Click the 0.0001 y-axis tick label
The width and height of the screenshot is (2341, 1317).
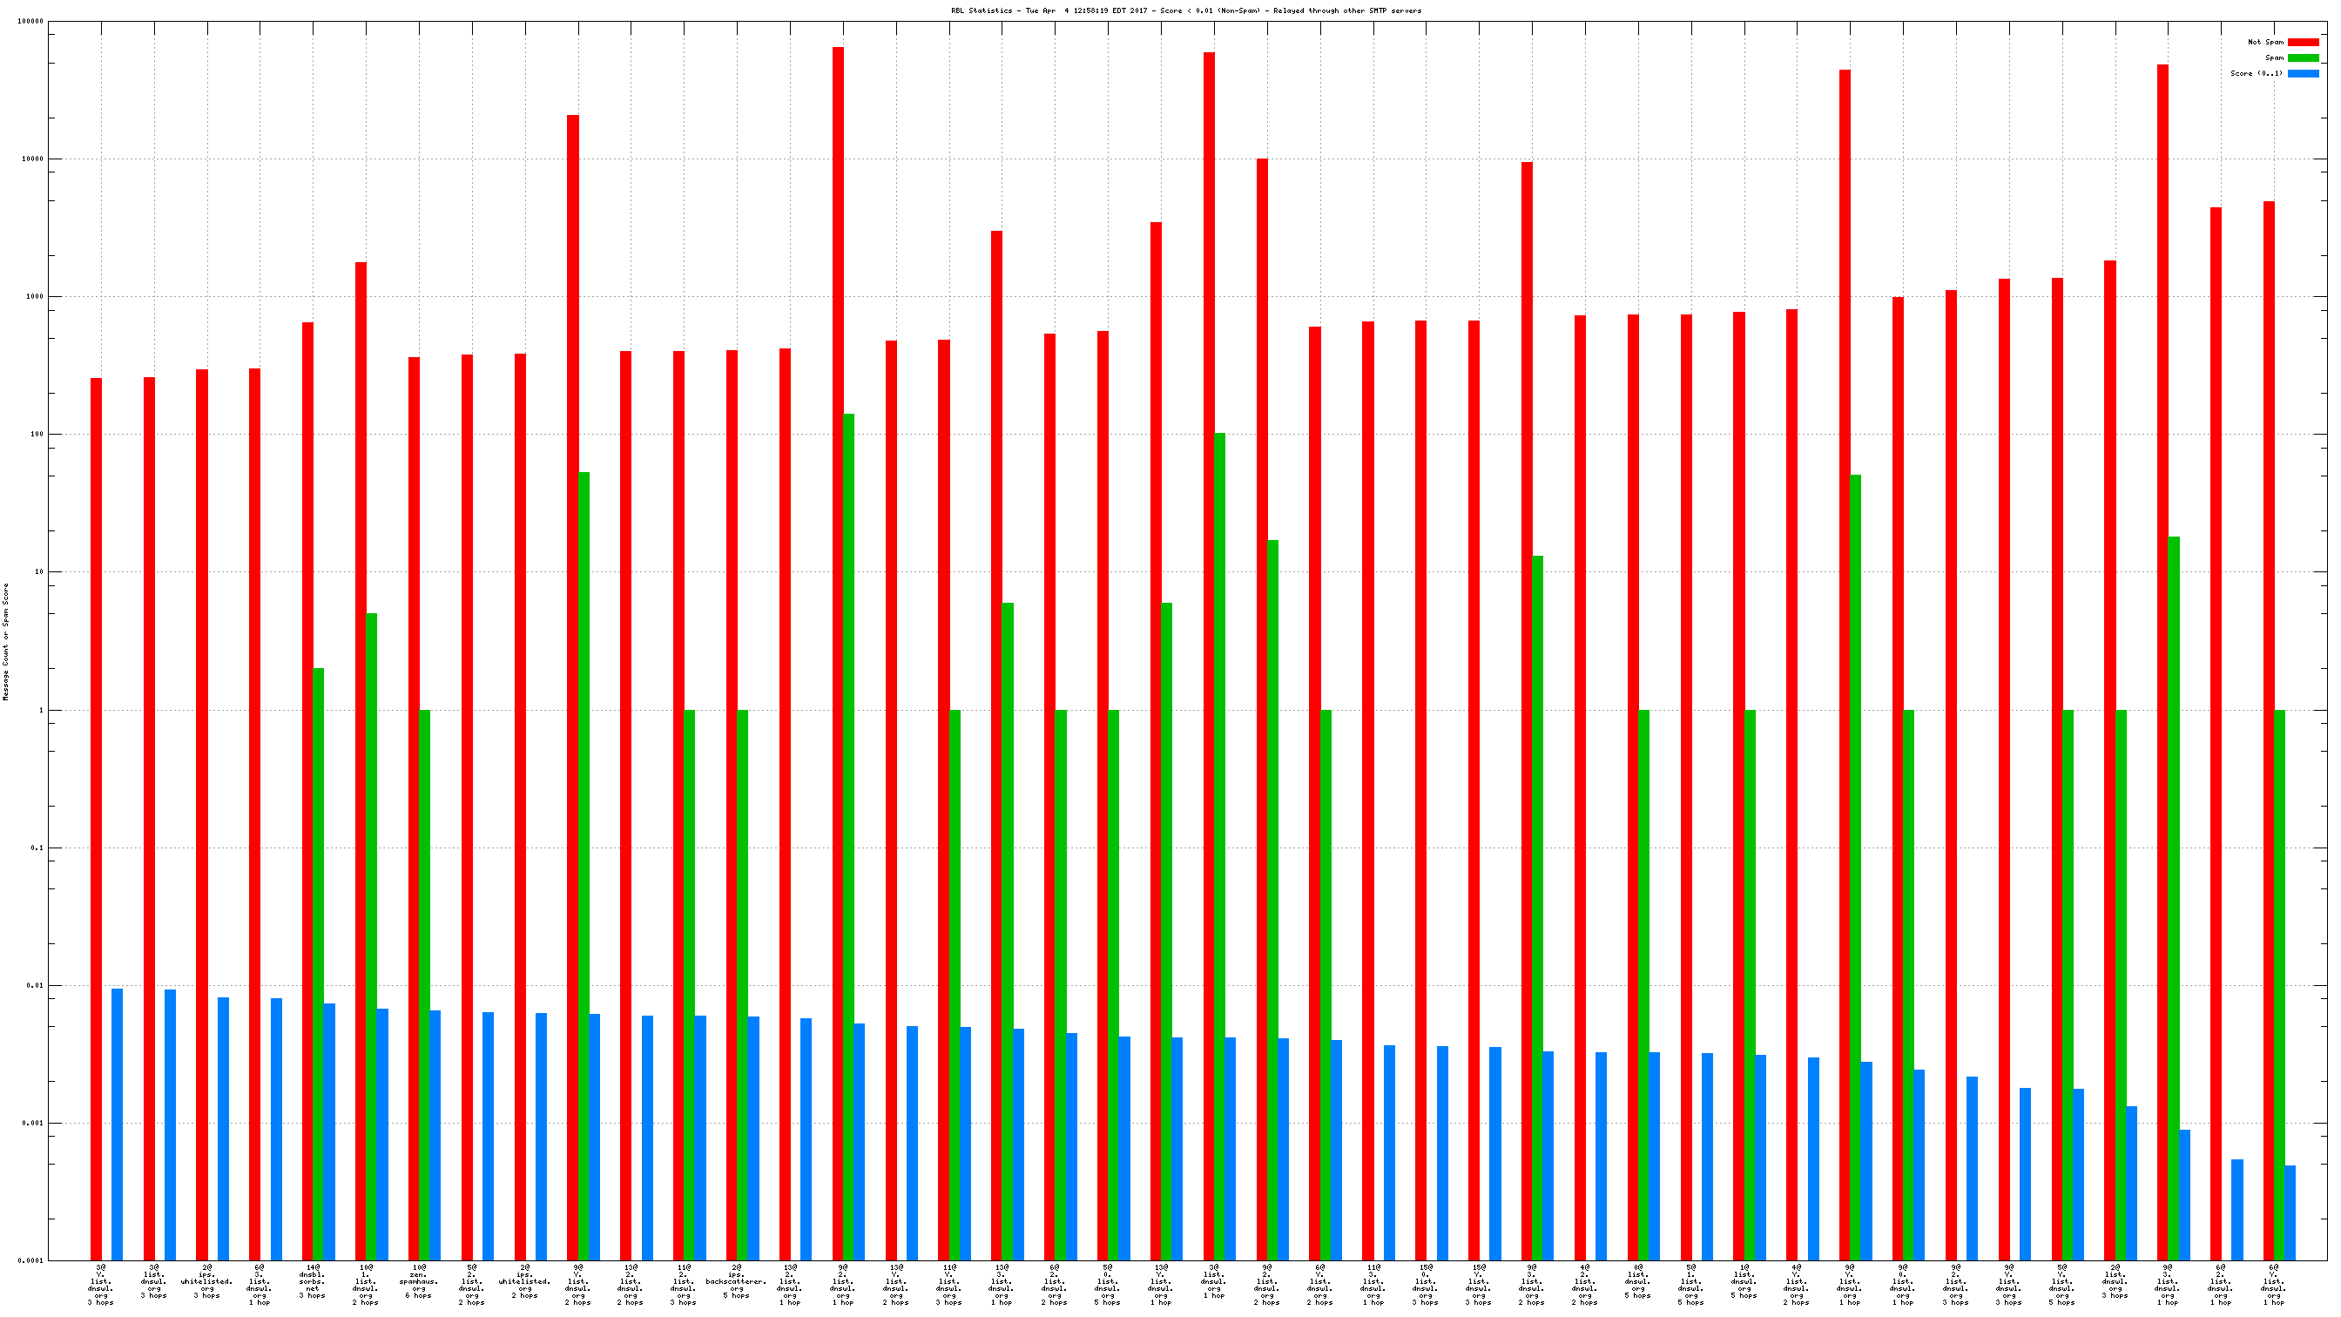click(30, 1260)
